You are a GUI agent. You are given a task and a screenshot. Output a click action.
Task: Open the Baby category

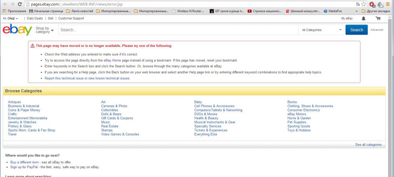pos(198,102)
